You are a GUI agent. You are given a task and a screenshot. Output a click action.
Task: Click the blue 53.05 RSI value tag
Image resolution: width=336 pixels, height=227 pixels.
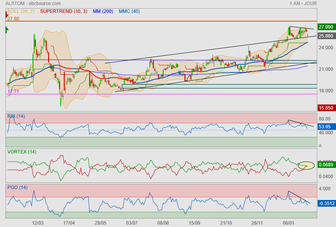(x=326, y=127)
